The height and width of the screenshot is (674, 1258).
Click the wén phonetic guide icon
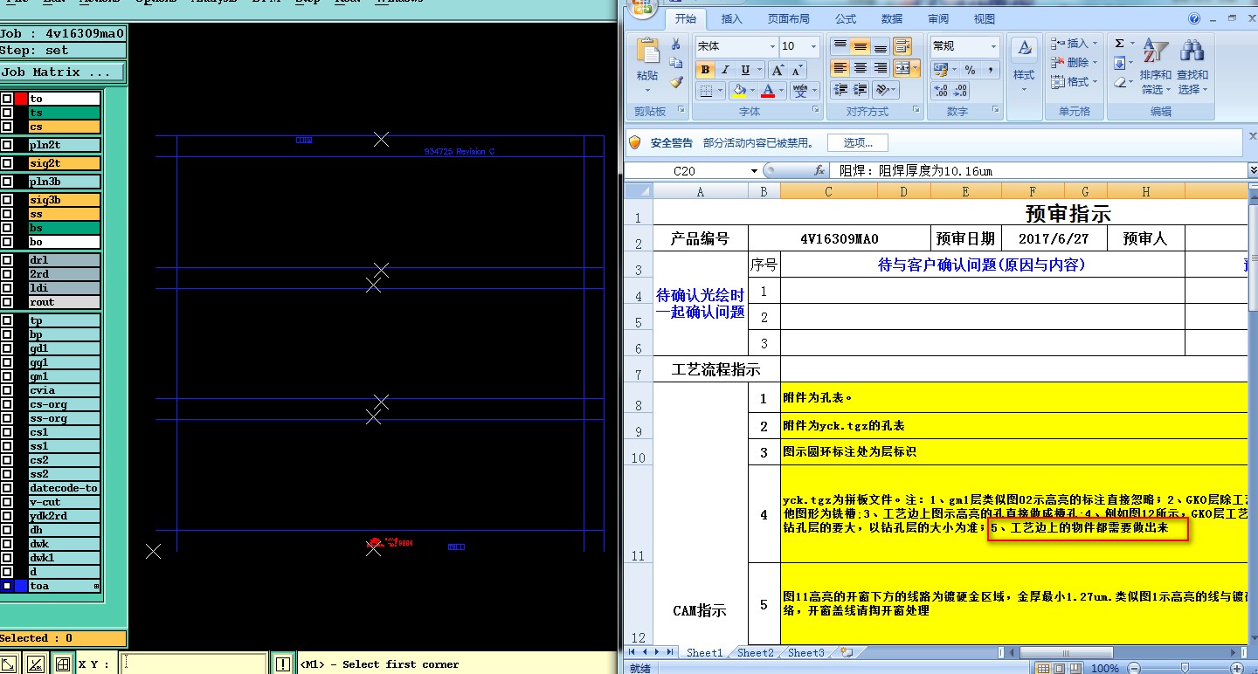pos(800,90)
